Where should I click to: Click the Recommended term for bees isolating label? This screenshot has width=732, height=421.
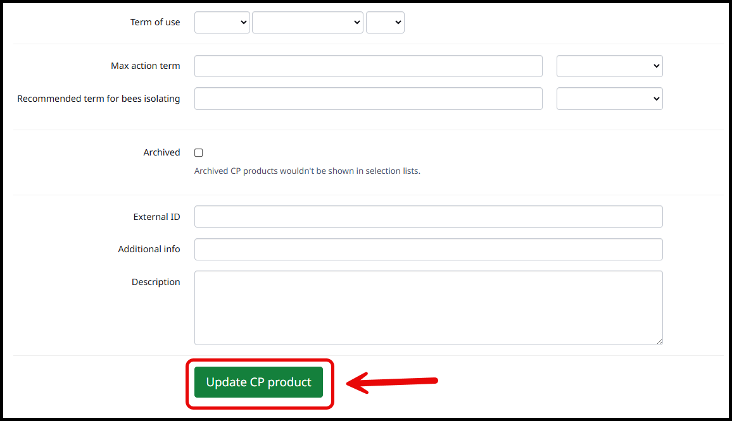(98, 99)
